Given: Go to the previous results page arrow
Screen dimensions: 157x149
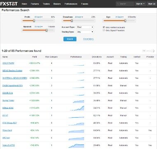Looking at the screenshot, I should pyautogui.click(x=151, y=51).
